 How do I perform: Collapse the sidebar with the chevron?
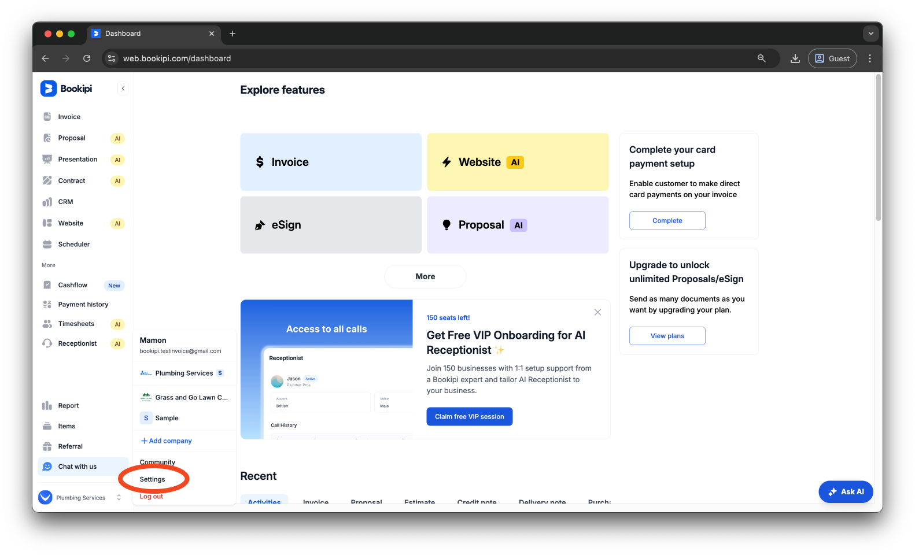click(x=123, y=88)
